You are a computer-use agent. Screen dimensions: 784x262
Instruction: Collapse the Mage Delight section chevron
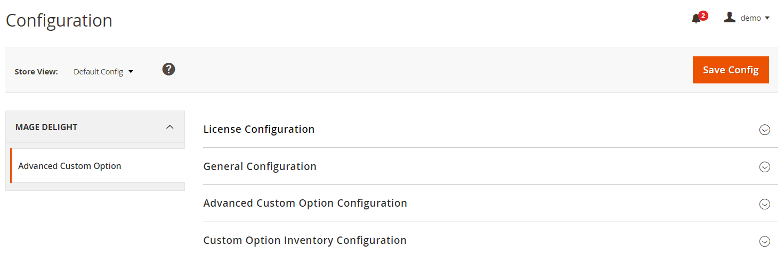coord(169,127)
